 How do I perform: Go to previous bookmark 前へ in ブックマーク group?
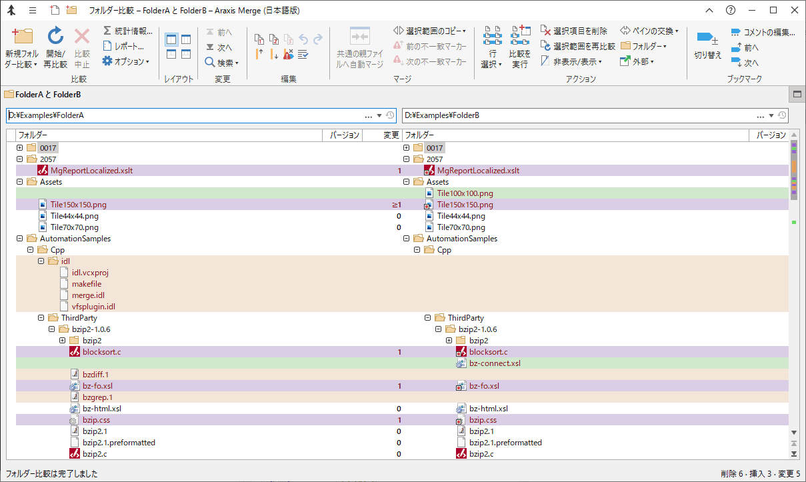(745, 47)
